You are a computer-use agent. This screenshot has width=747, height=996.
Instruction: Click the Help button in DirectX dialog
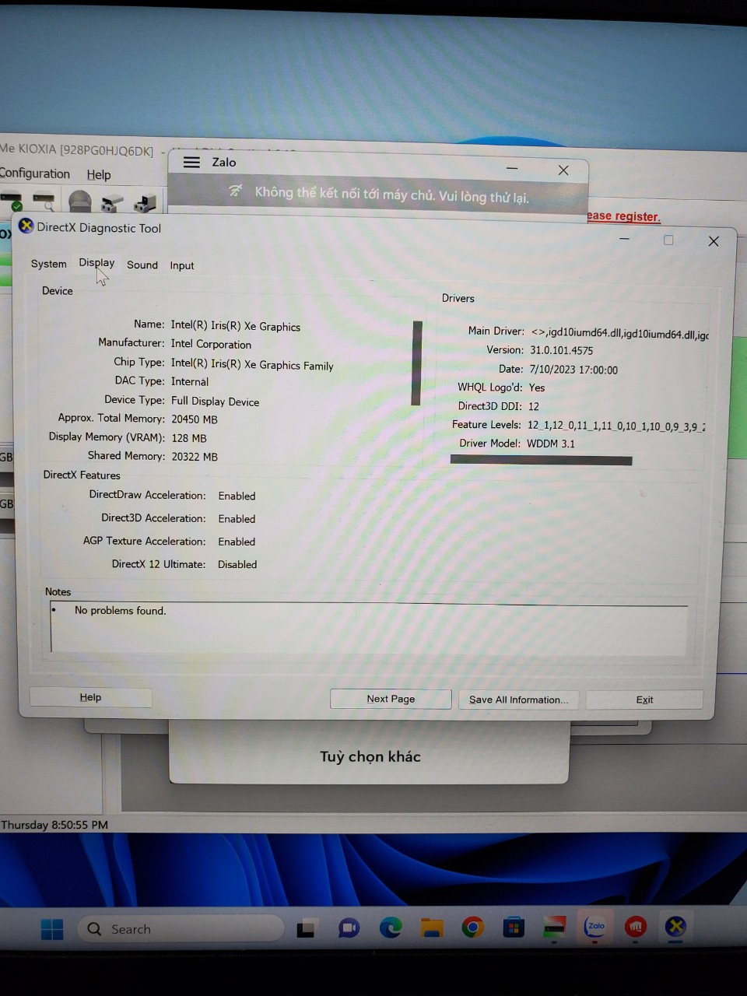click(90, 697)
